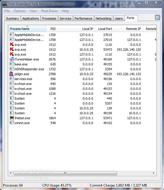Switch to the Summary tab

pyautogui.click(x=12, y=18)
